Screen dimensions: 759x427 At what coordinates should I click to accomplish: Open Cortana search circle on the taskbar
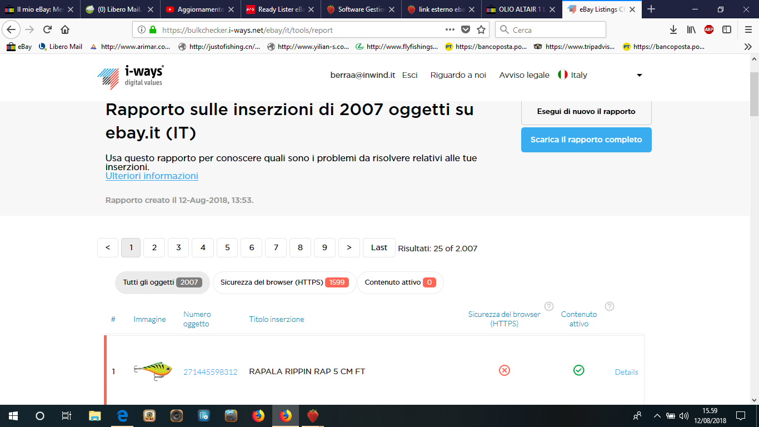click(x=40, y=416)
